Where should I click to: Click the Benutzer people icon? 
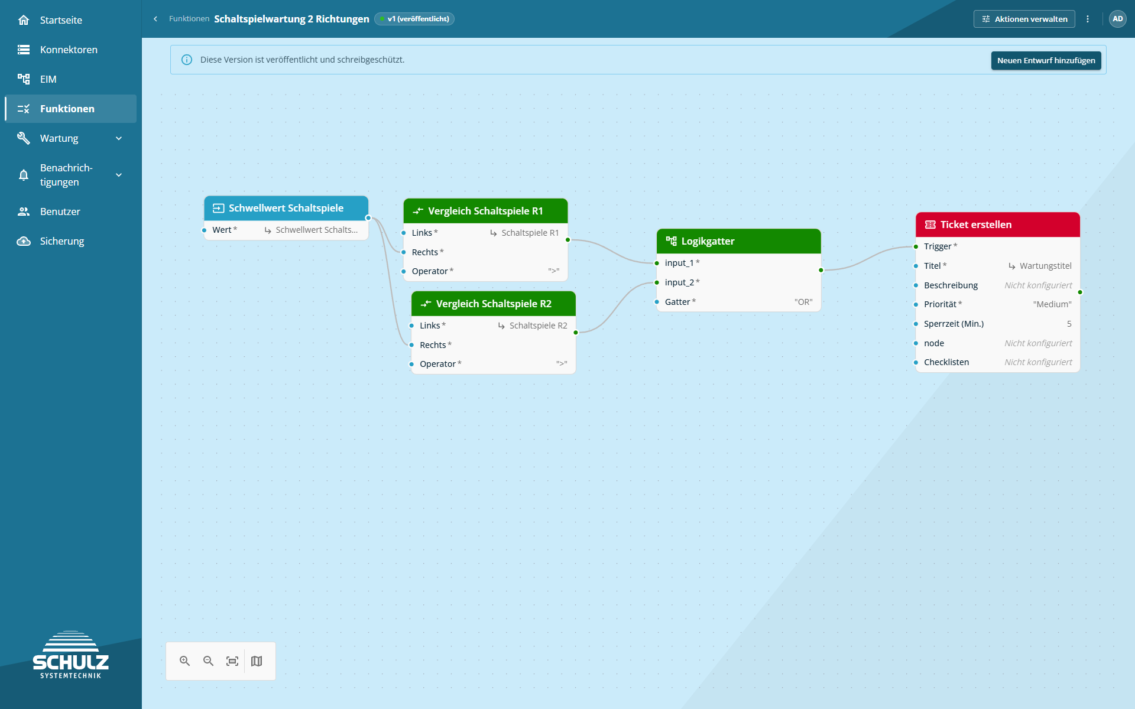(24, 212)
